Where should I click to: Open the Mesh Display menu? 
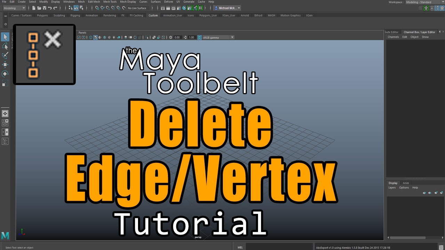(x=128, y=2)
